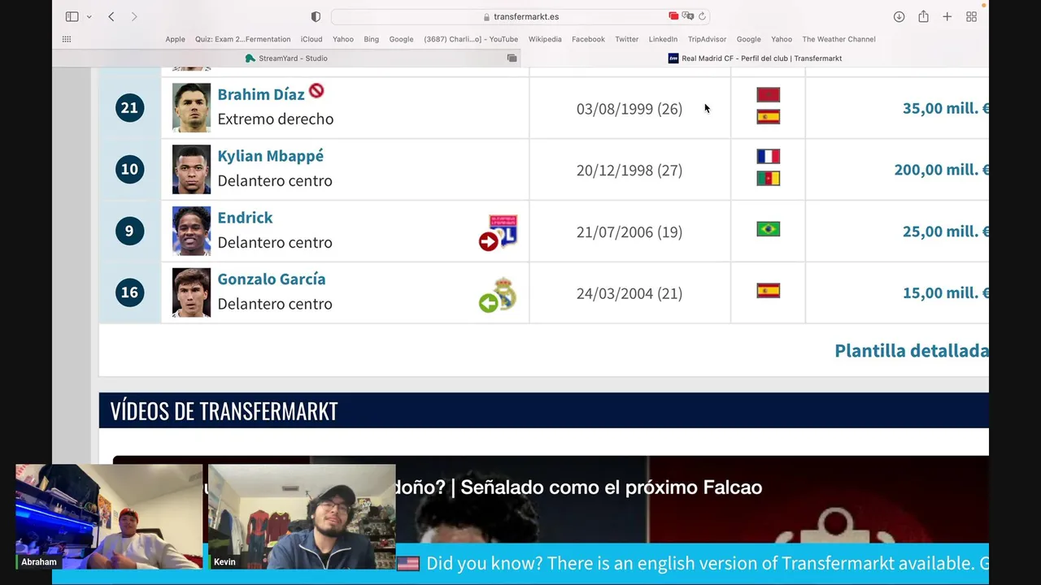Open Brahim Díaz's 35,00 mill. € market value
The image size is (1041, 585).
tap(945, 108)
